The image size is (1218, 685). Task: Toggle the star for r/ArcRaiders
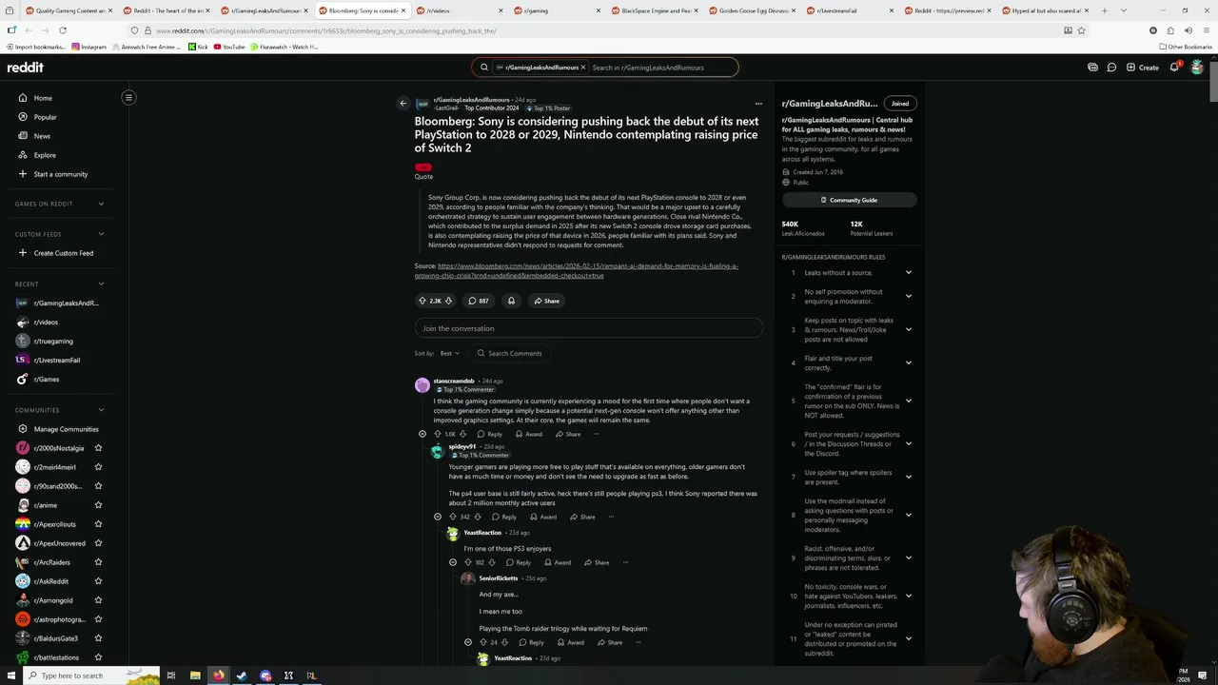tap(98, 562)
